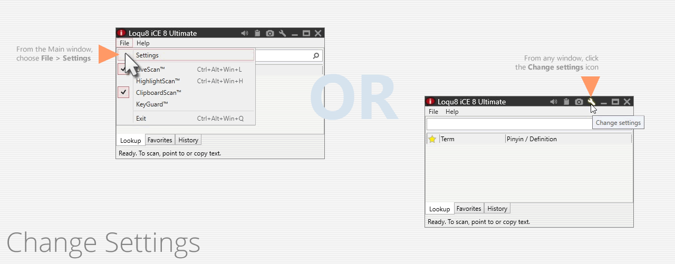
Task: Close the window with the open File menu
Action: [318, 33]
